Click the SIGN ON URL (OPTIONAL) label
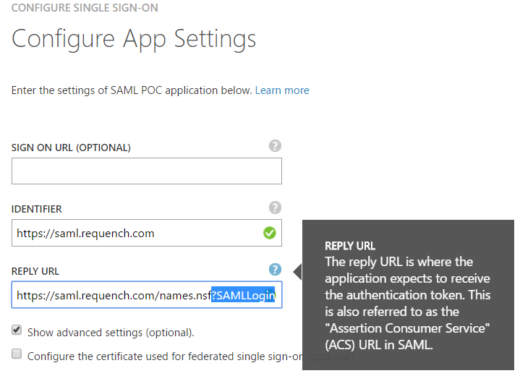This screenshot has height=376, width=520. click(71, 148)
